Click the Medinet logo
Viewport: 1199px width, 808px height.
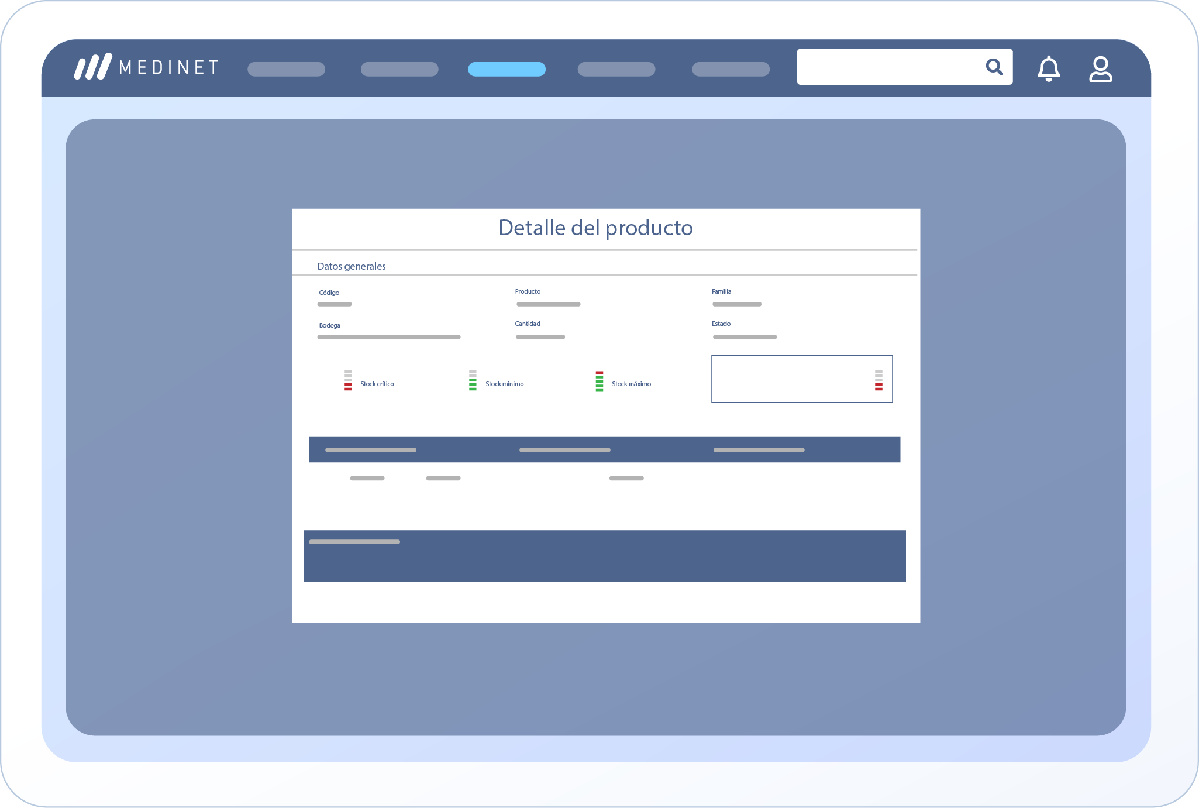coord(146,67)
